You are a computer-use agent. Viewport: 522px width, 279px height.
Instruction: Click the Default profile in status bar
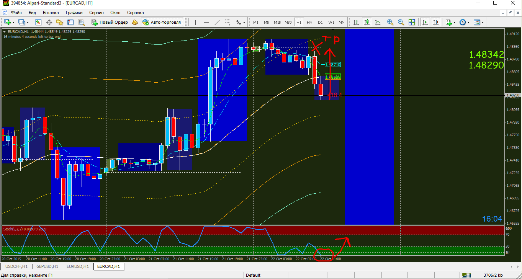(x=253, y=275)
